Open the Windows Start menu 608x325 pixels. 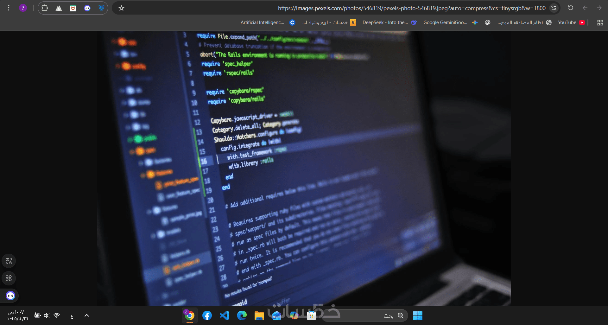418,315
